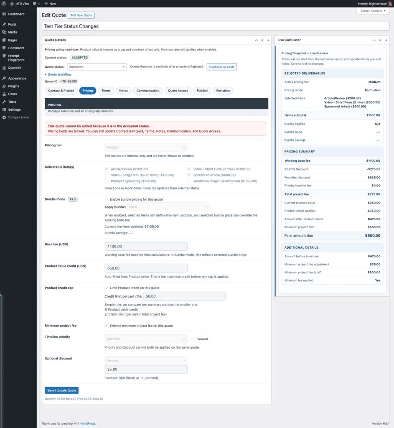Switch to the Revisions tab
This screenshot has width=394, height=428.
click(223, 91)
